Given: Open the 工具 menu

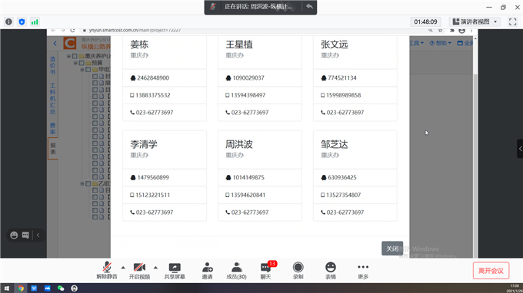Looking at the screenshot, I should coord(416,43).
